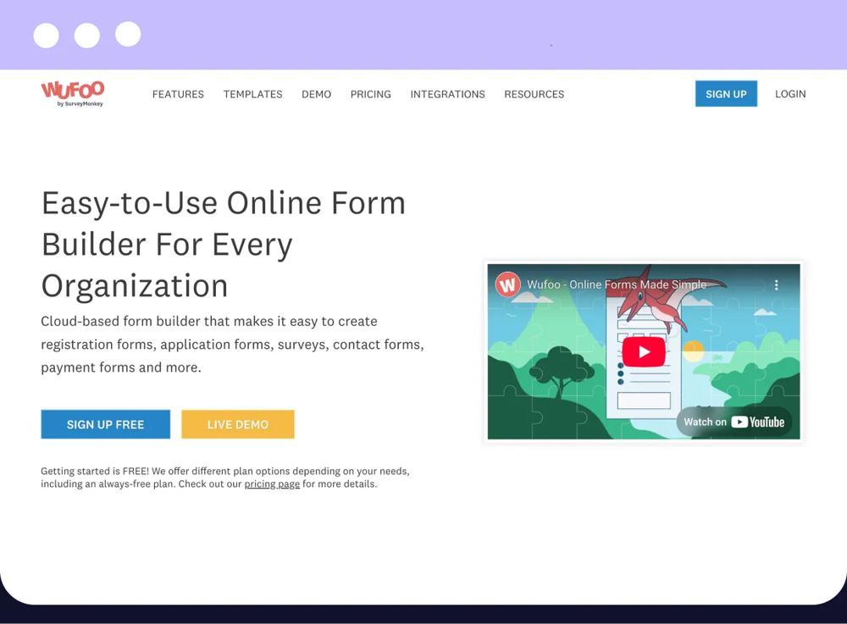Click the SIGN UP FREE button
Image resolution: width=847 pixels, height=624 pixels.
tap(105, 424)
